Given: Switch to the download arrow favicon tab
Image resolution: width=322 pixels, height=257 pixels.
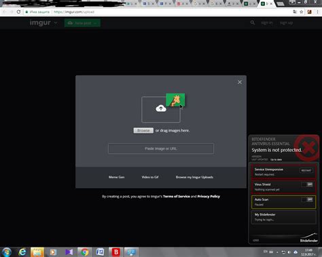Looking at the screenshot, I should pyautogui.click(x=233, y=4).
